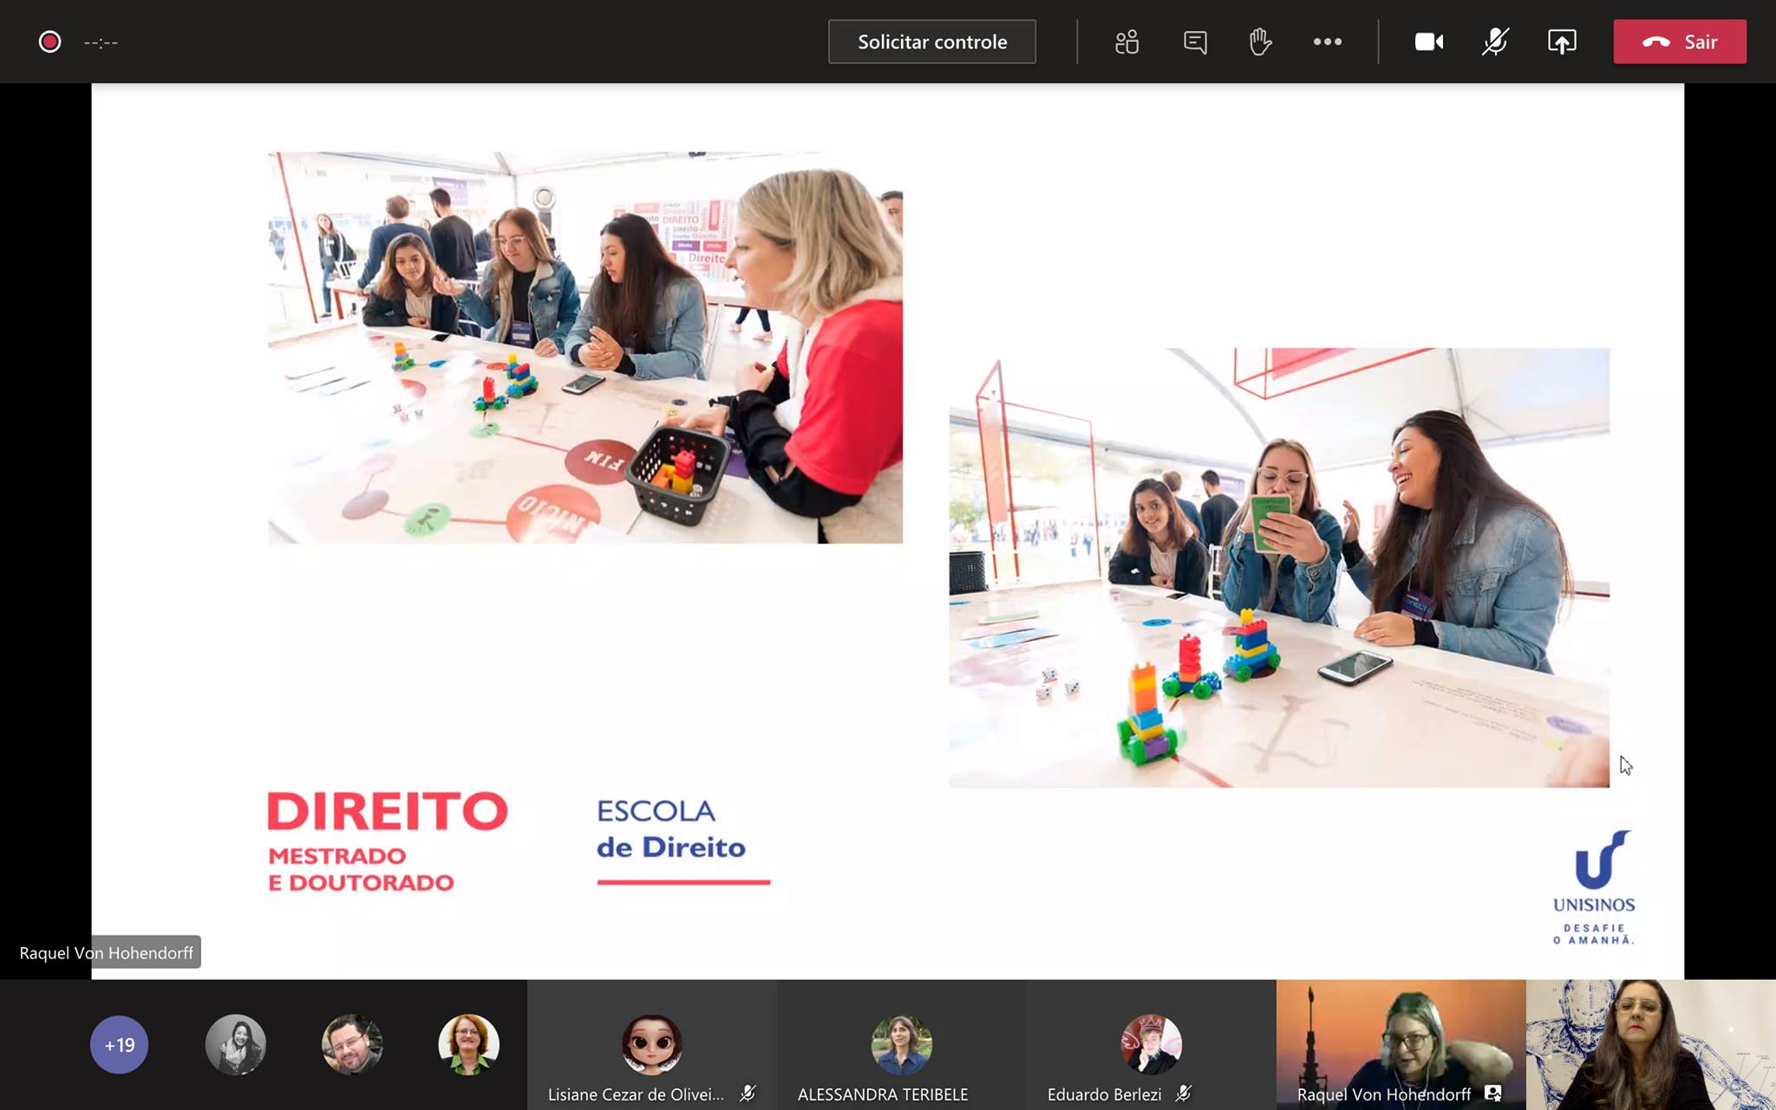
Task: Open the meeting chat icon
Action: click(x=1195, y=42)
